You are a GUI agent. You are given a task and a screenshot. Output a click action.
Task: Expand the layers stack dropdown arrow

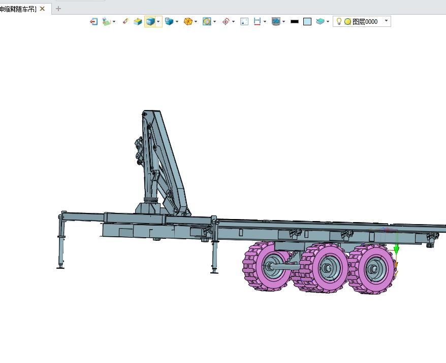point(328,22)
